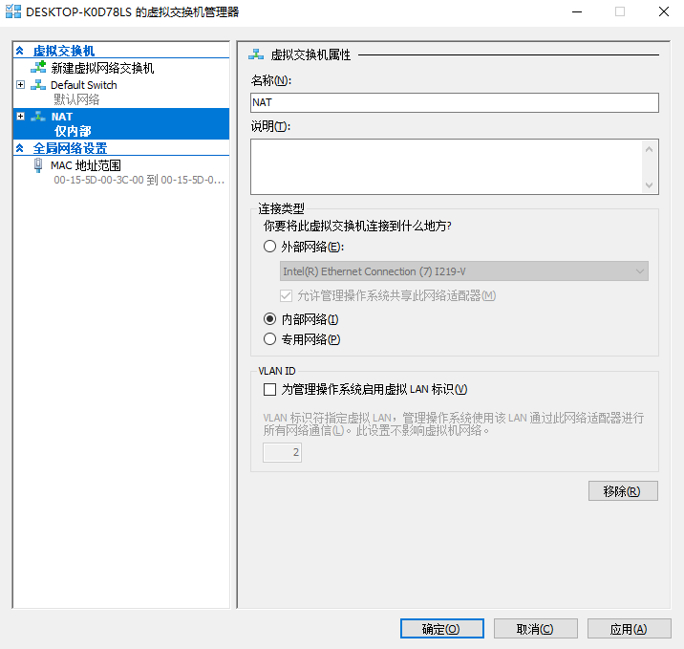Click the description box scroll up arrow
684x649 pixels.
click(649, 150)
